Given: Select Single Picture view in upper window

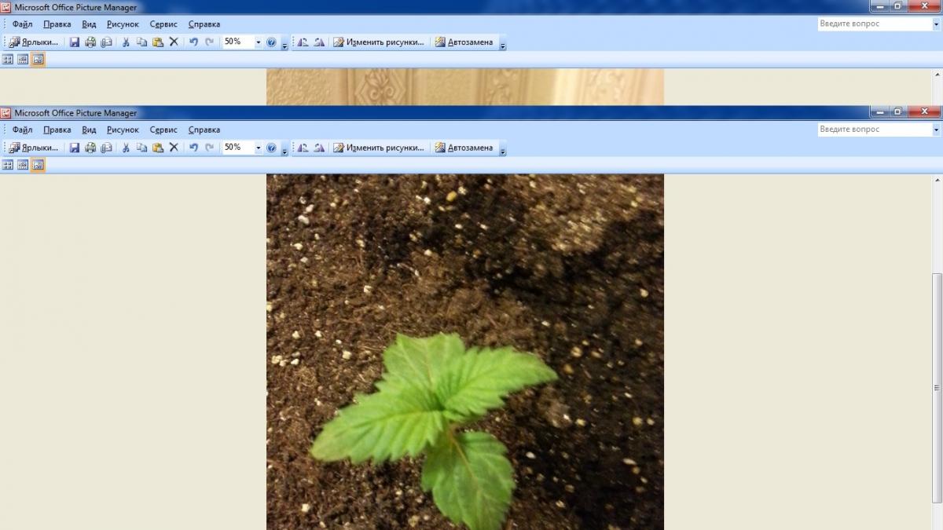Looking at the screenshot, I should click(x=38, y=60).
